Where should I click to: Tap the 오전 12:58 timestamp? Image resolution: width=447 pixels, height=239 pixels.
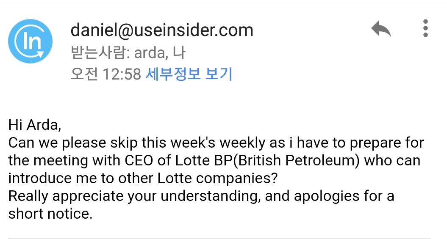[x=106, y=74]
